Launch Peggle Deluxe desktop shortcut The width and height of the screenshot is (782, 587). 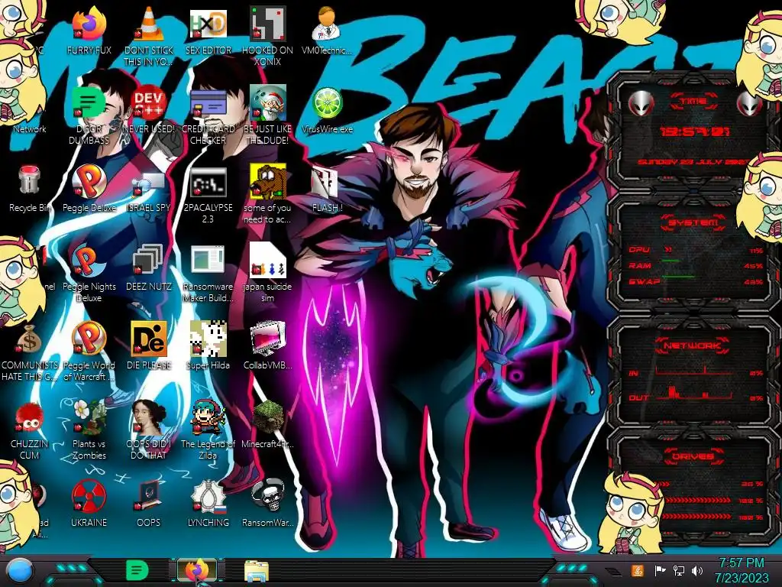pos(89,182)
